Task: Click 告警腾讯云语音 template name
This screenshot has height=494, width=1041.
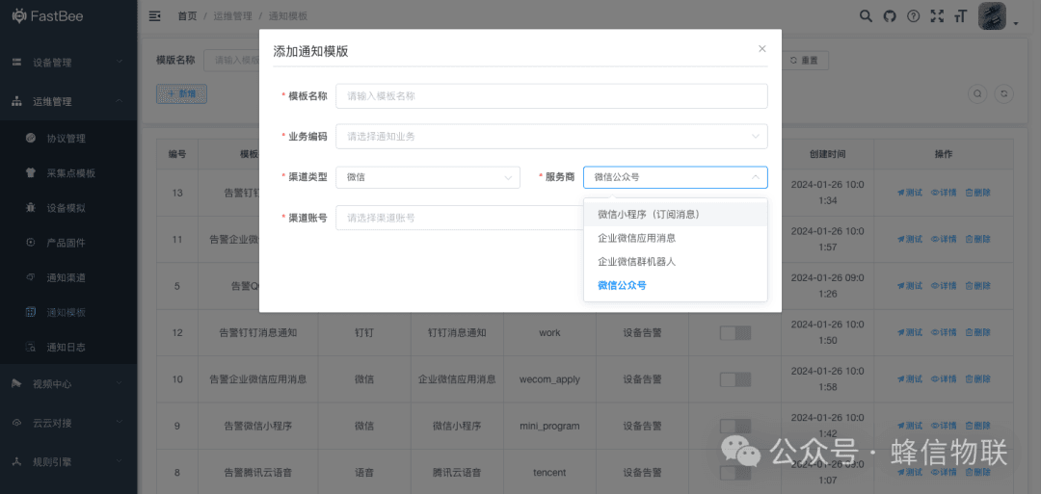Action: [x=257, y=472]
